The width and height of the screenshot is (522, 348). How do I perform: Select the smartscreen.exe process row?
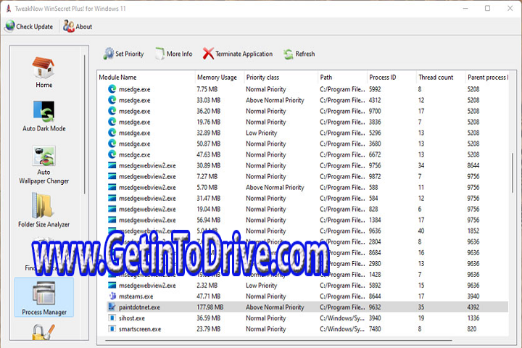pyautogui.click(x=307, y=329)
